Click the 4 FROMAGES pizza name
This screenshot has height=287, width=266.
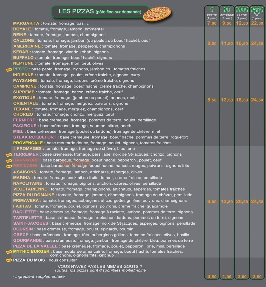[x=27, y=148]
